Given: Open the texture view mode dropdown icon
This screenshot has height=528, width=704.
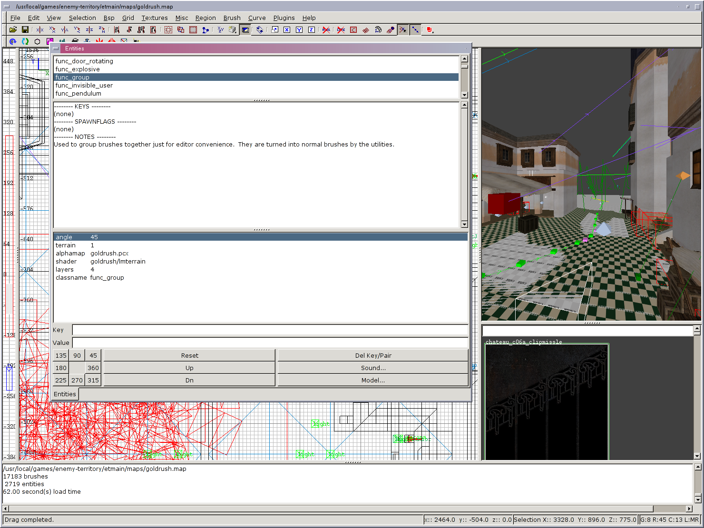Looking at the screenshot, I should click(x=233, y=29).
